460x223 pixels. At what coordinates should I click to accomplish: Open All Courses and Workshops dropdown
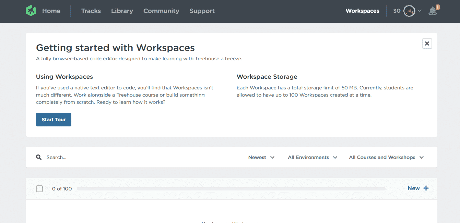386,157
